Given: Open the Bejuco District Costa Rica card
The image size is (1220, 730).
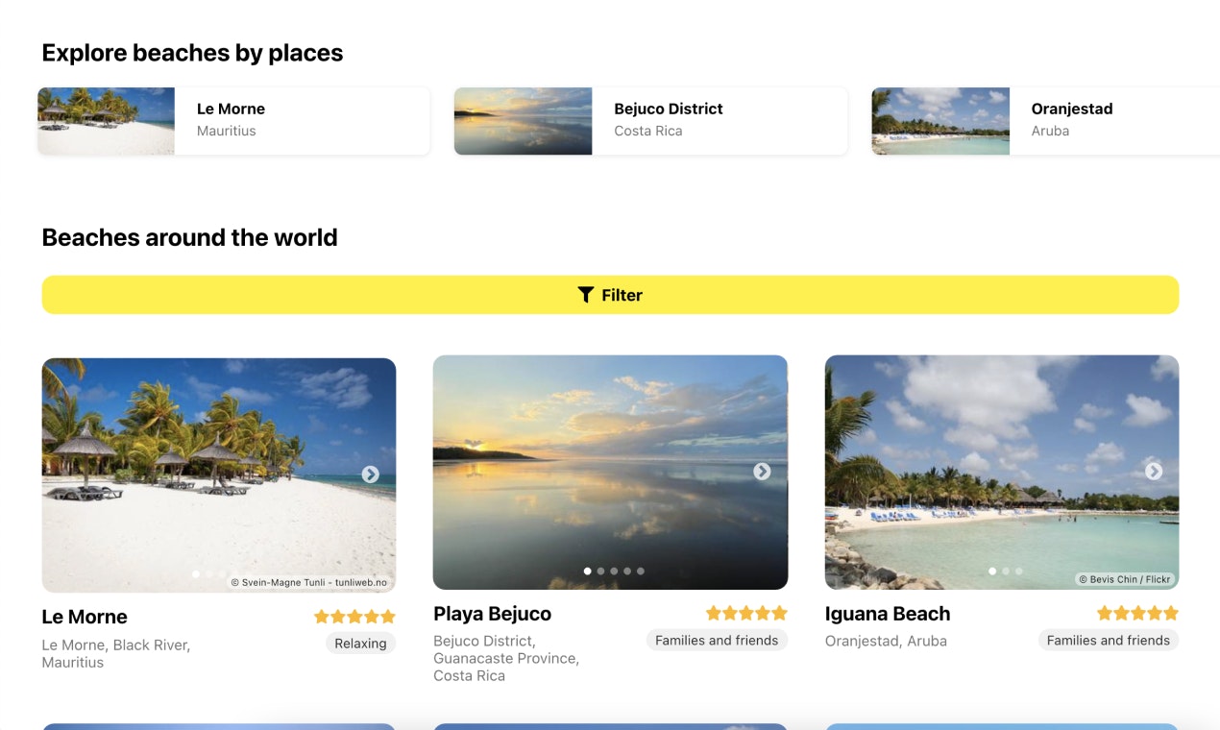Looking at the screenshot, I should tap(650, 120).
